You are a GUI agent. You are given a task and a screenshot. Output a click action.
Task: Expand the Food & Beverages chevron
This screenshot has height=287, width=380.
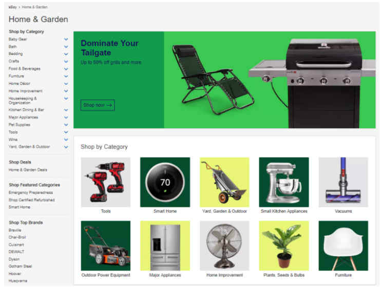[x=66, y=69]
